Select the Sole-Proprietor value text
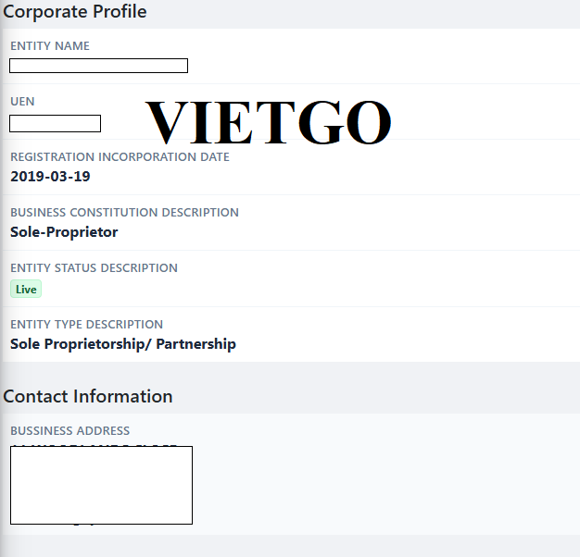 pyautogui.click(x=64, y=231)
